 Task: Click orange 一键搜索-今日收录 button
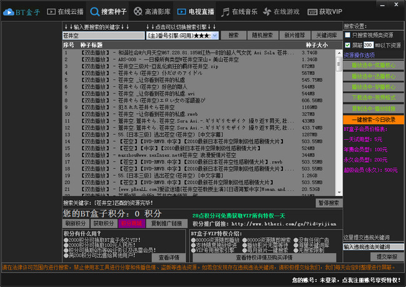[374, 120]
